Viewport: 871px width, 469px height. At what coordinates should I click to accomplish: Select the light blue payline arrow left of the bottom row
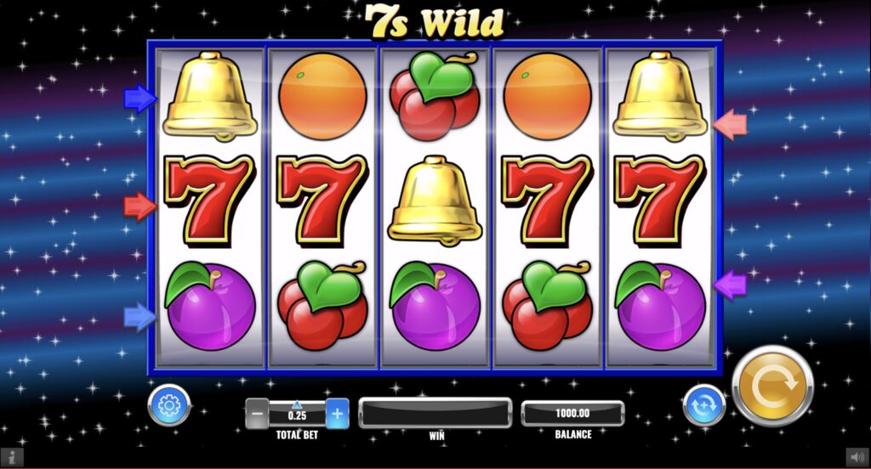coord(140,317)
